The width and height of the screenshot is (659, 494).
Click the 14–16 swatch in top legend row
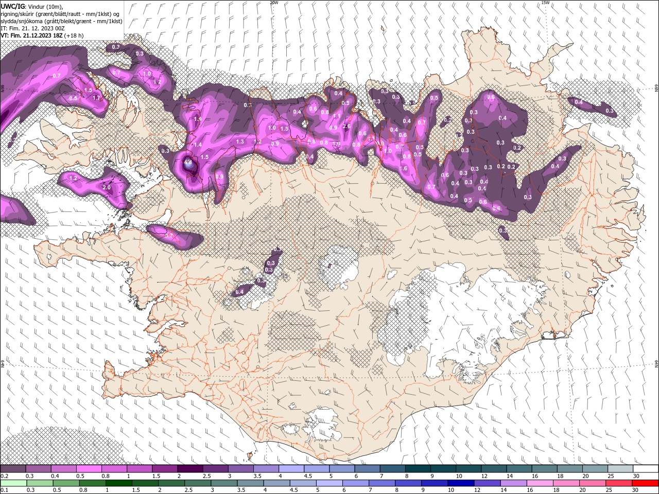(x=518, y=469)
